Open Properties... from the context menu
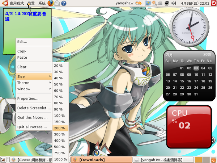Screen dimensions: 217x163 click(34, 99)
